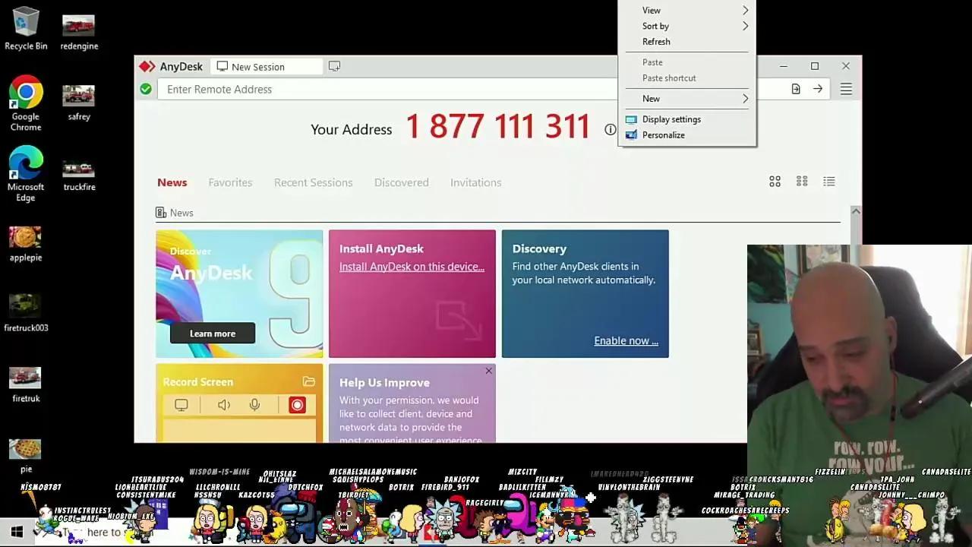
Task: Switch to list view layout
Action: 829,182
